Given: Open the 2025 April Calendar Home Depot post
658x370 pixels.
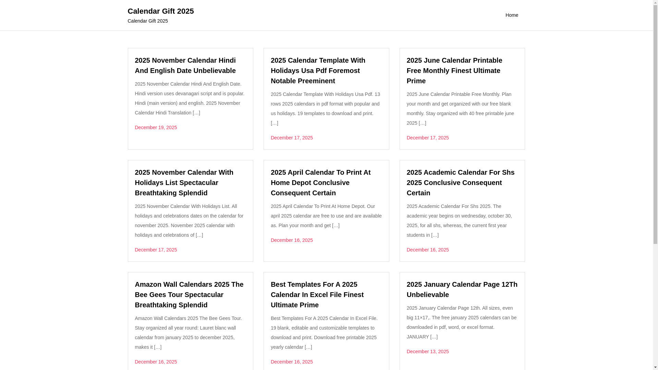Looking at the screenshot, I should (x=320, y=183).
